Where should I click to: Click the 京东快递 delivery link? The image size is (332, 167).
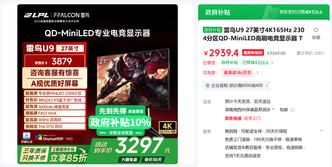[x=233, y=118]
